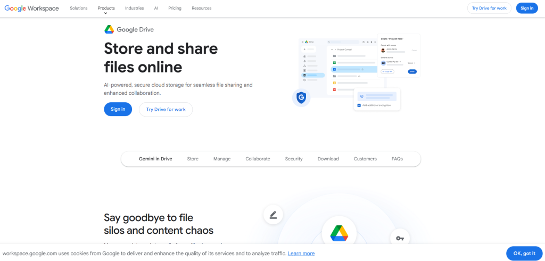The height and width of the screenshot is (261, 545).
Task: Jump to the Collaborate section tab
Action: [x=258, y=159]
